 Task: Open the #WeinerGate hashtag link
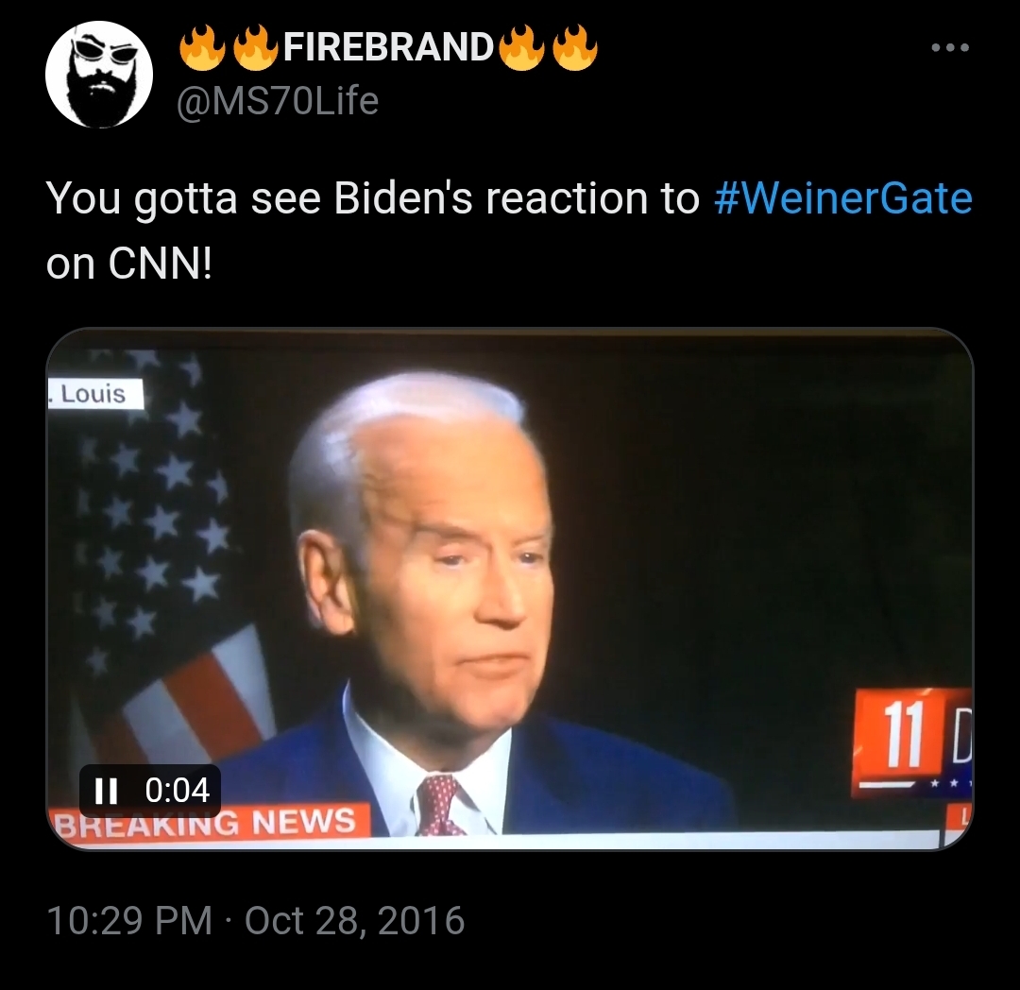click(x=843, y=197)
